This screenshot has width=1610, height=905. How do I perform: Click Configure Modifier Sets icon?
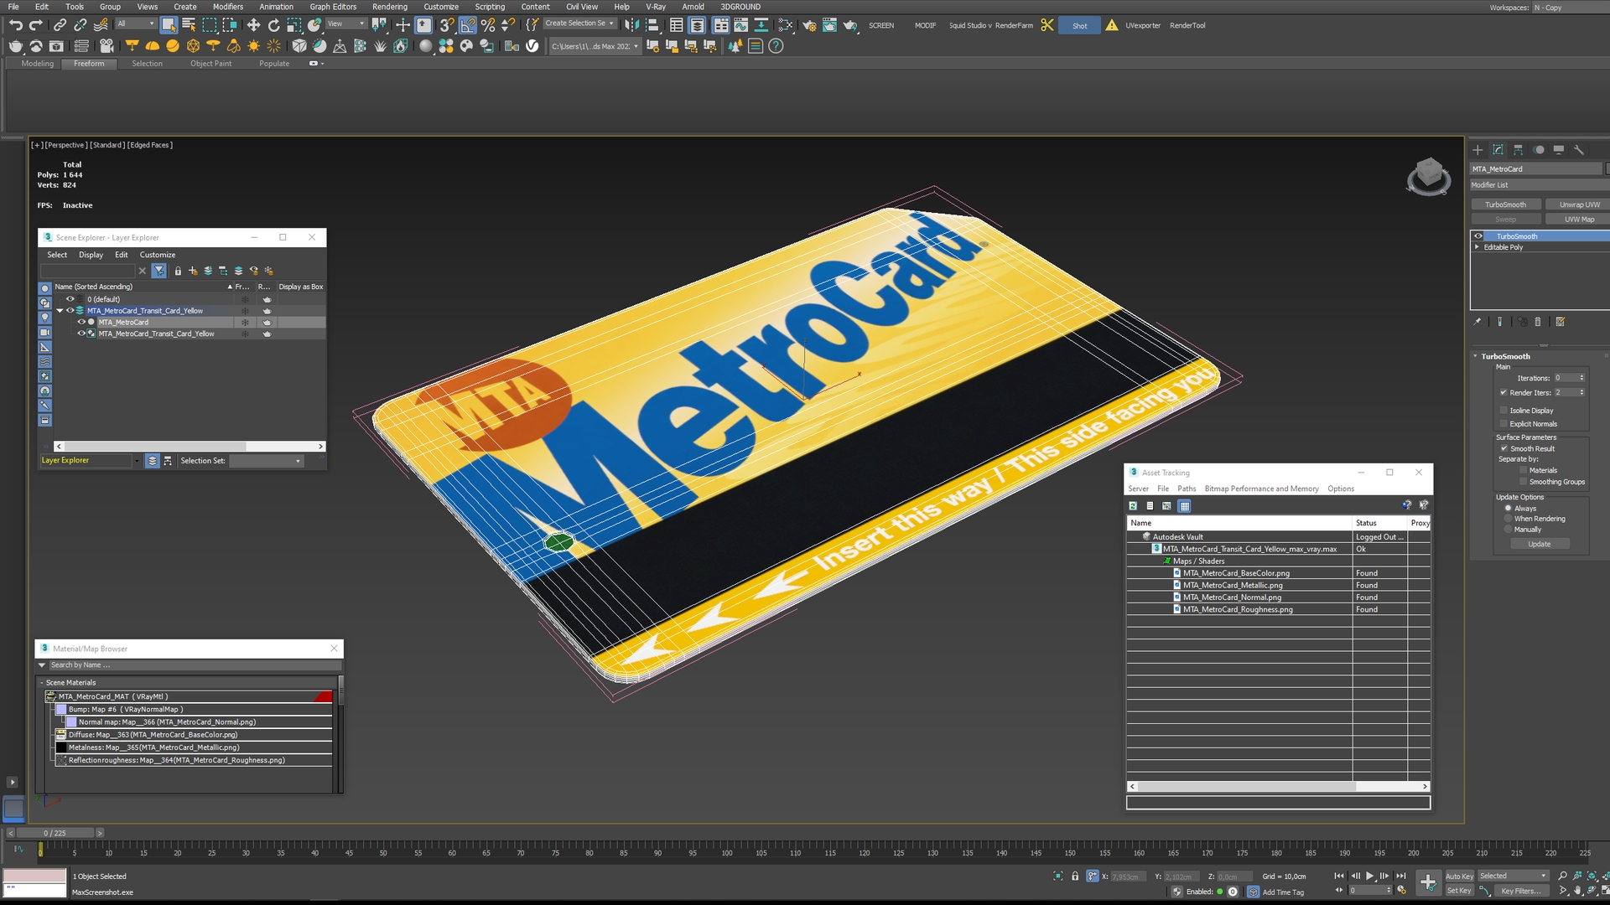[x=1560, y=322]
